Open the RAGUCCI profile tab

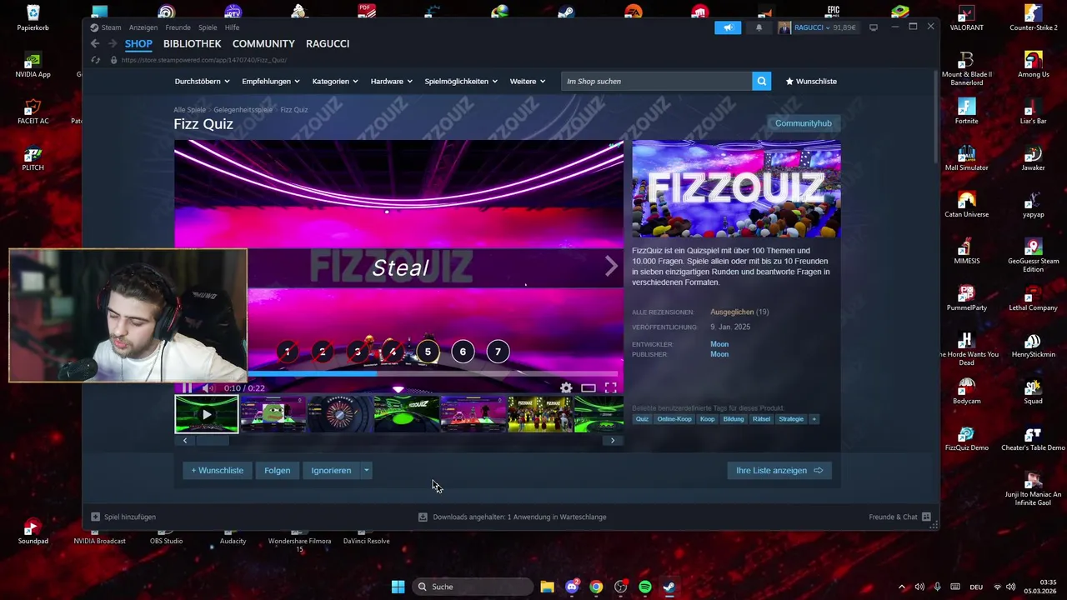(328, 43)
